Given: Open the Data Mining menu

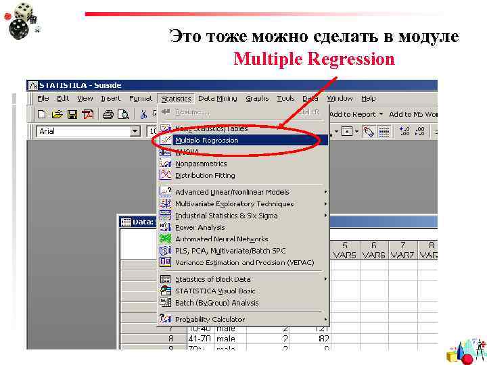Looking at the screenshot, I should 218,99.
